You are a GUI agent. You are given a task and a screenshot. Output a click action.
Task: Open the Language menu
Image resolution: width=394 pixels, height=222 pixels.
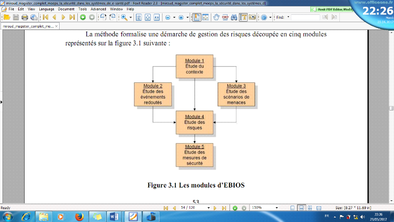pos(46,9)
